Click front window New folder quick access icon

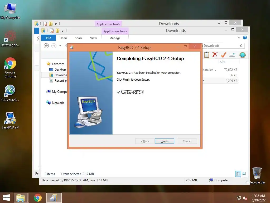(x=57, y=31)
